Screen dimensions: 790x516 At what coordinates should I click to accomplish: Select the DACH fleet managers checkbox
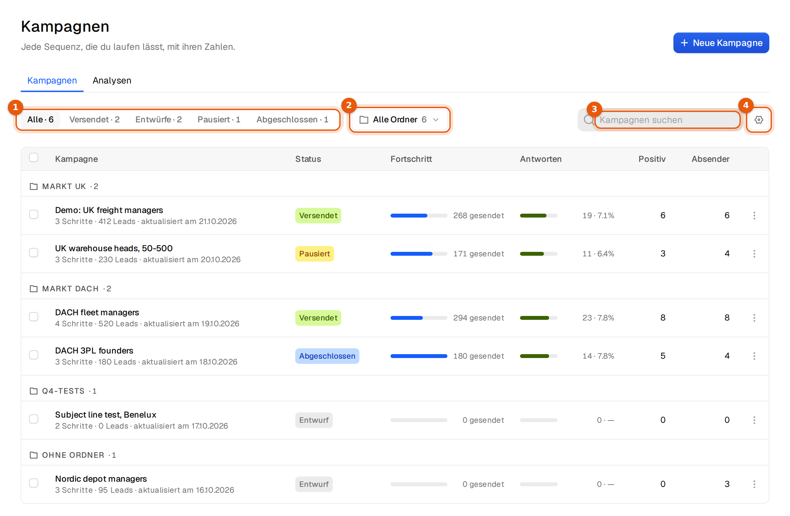[x=34, y=317]
